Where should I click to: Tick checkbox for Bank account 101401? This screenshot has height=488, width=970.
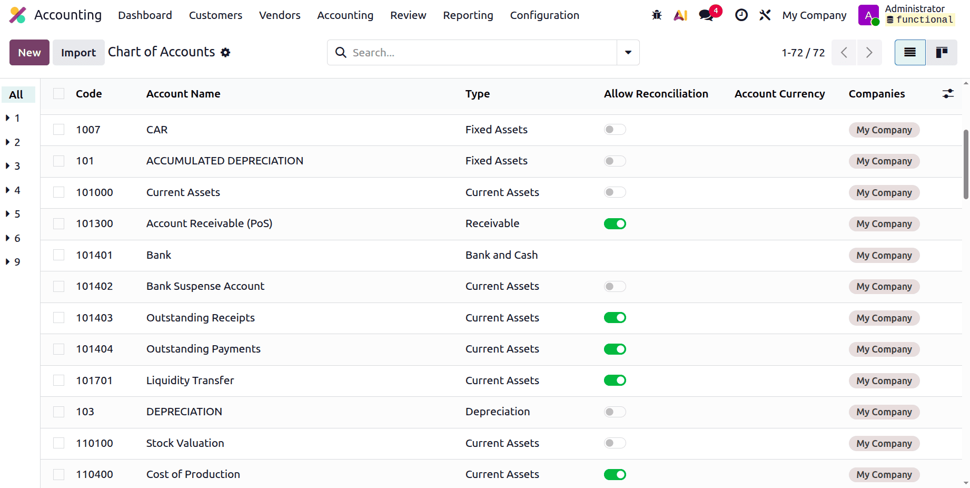(x=59, y=255)
